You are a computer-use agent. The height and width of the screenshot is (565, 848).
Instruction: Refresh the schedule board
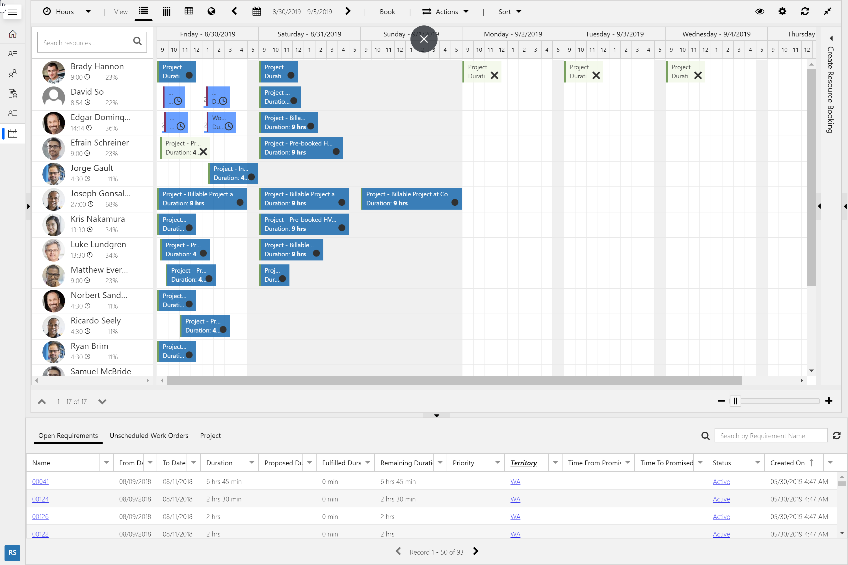pyautogui.click(x=805, y=12)
